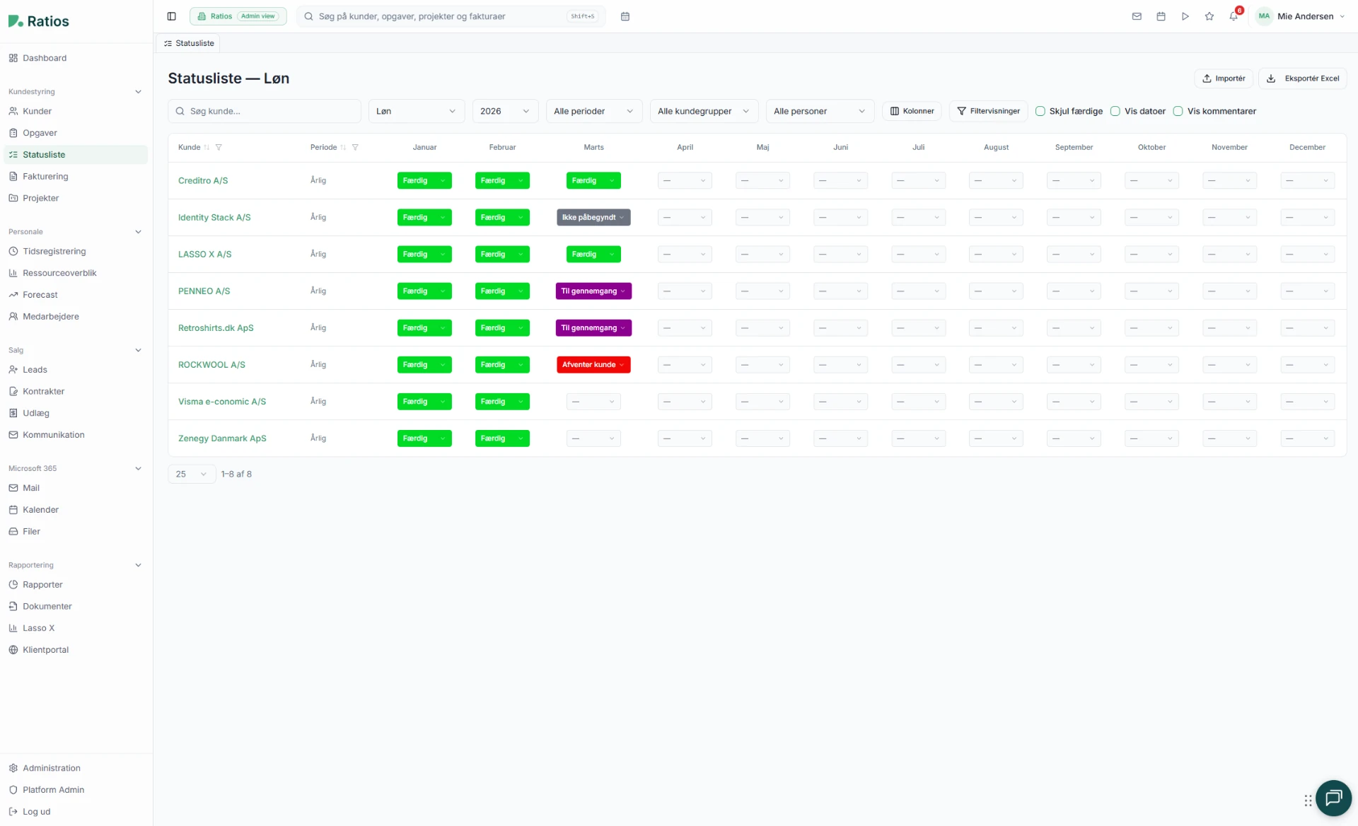
Task: Click the Ratios Admin view badge
Action: pyautogui.click(x=238, y=16)
